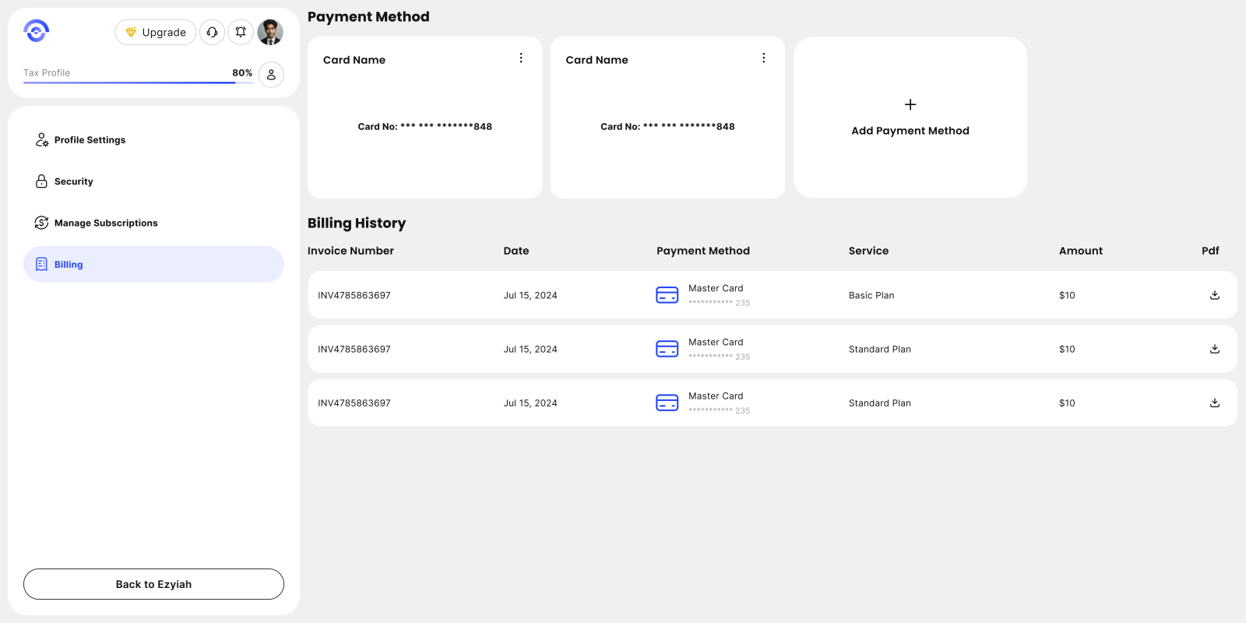Click the Ezyiah logo icon

[37, 31]
